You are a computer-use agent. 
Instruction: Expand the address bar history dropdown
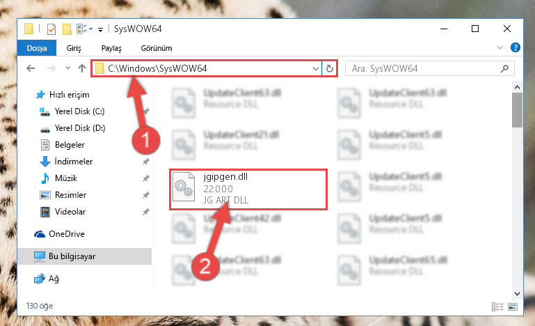[x=316, y=69]
